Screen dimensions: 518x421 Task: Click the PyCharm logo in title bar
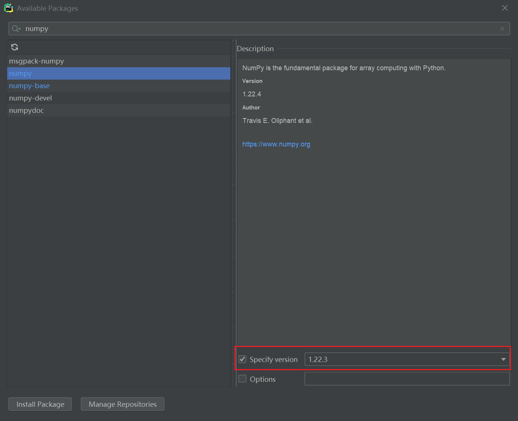click(8, 8)
